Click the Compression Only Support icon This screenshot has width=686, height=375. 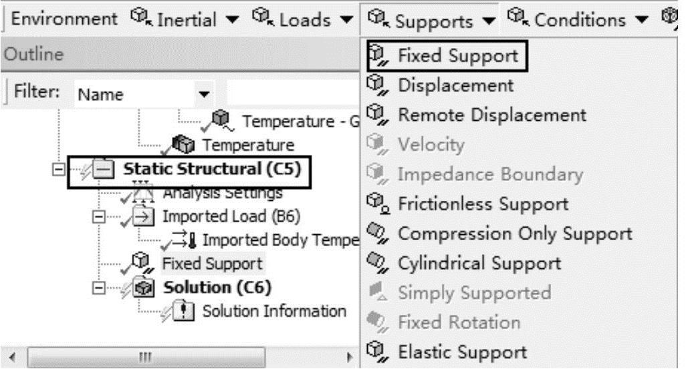(x=377, y=234)
